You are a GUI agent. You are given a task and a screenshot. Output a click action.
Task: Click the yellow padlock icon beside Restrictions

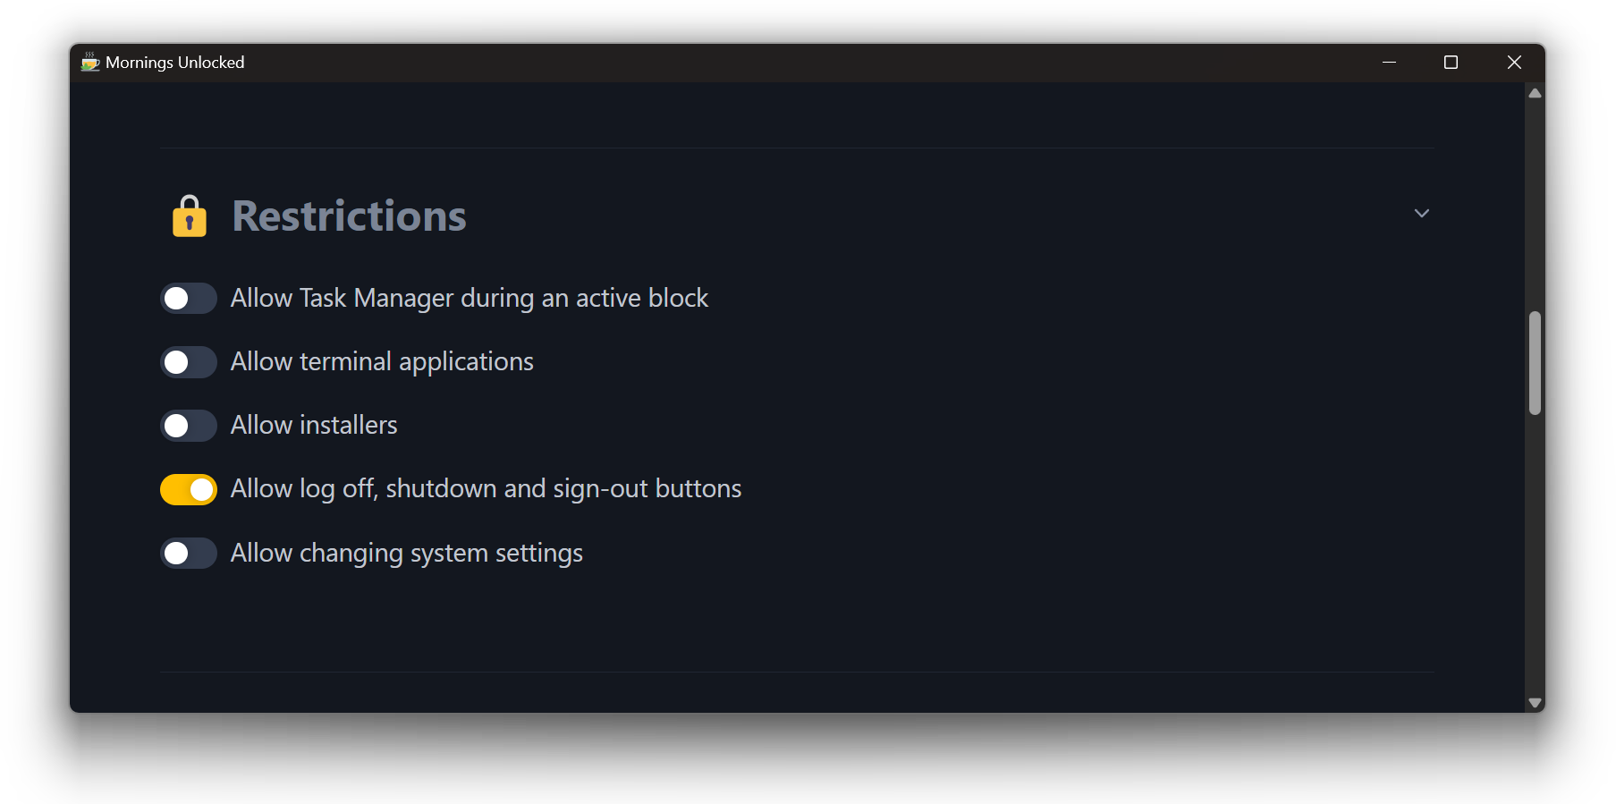click(189, 216)
